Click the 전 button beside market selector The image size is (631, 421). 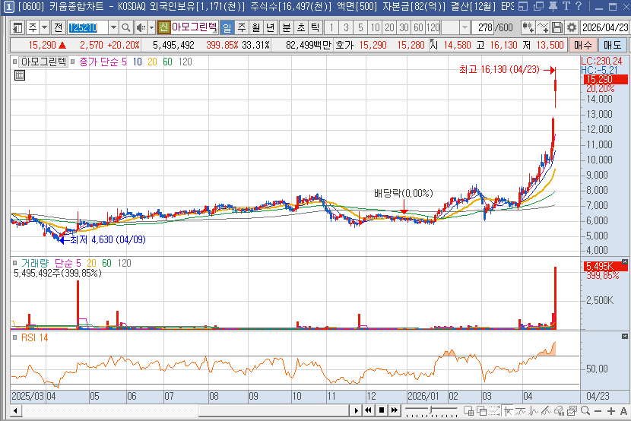point(59,28)
